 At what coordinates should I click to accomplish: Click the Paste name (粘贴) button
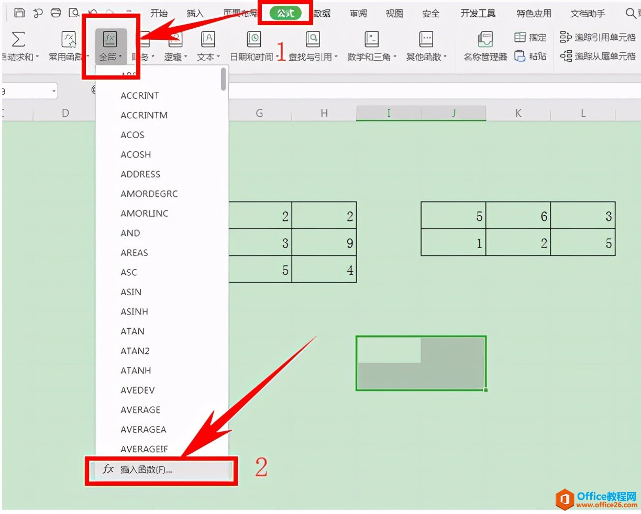531,56
